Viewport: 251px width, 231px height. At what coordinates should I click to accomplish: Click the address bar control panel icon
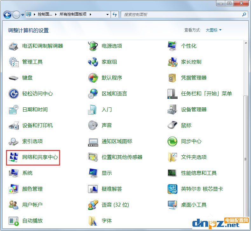tap(29, 14)
